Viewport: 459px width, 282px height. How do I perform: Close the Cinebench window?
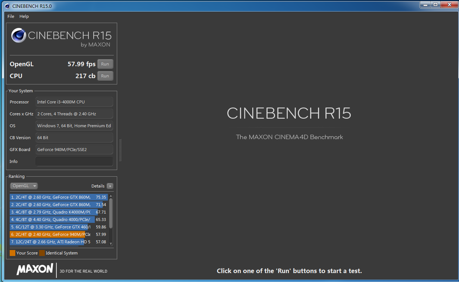(449, 4)
